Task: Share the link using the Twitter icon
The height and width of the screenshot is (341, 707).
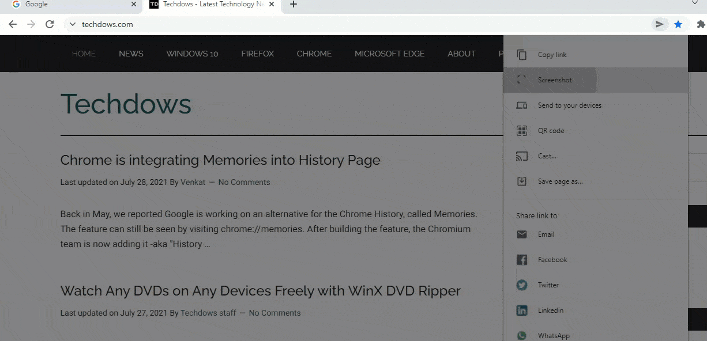Action: pyautogui.click(x=522, y=285)
